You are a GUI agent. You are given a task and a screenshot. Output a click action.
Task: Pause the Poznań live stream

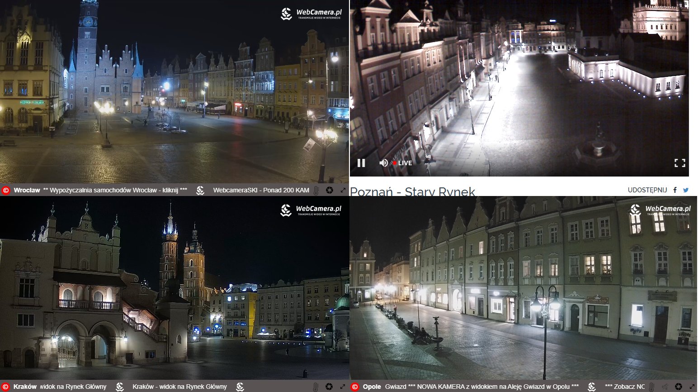click(x=361, y=163)
